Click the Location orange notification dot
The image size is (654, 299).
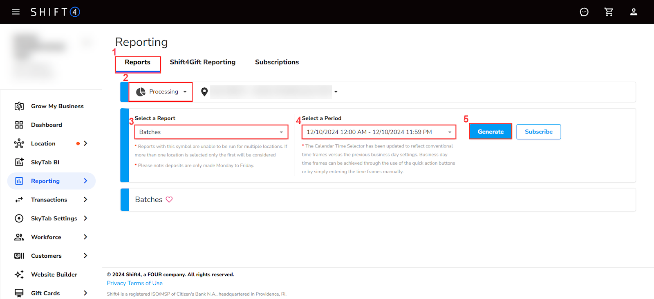(78, 143)
